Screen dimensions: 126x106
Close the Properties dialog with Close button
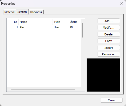[111, 100]
